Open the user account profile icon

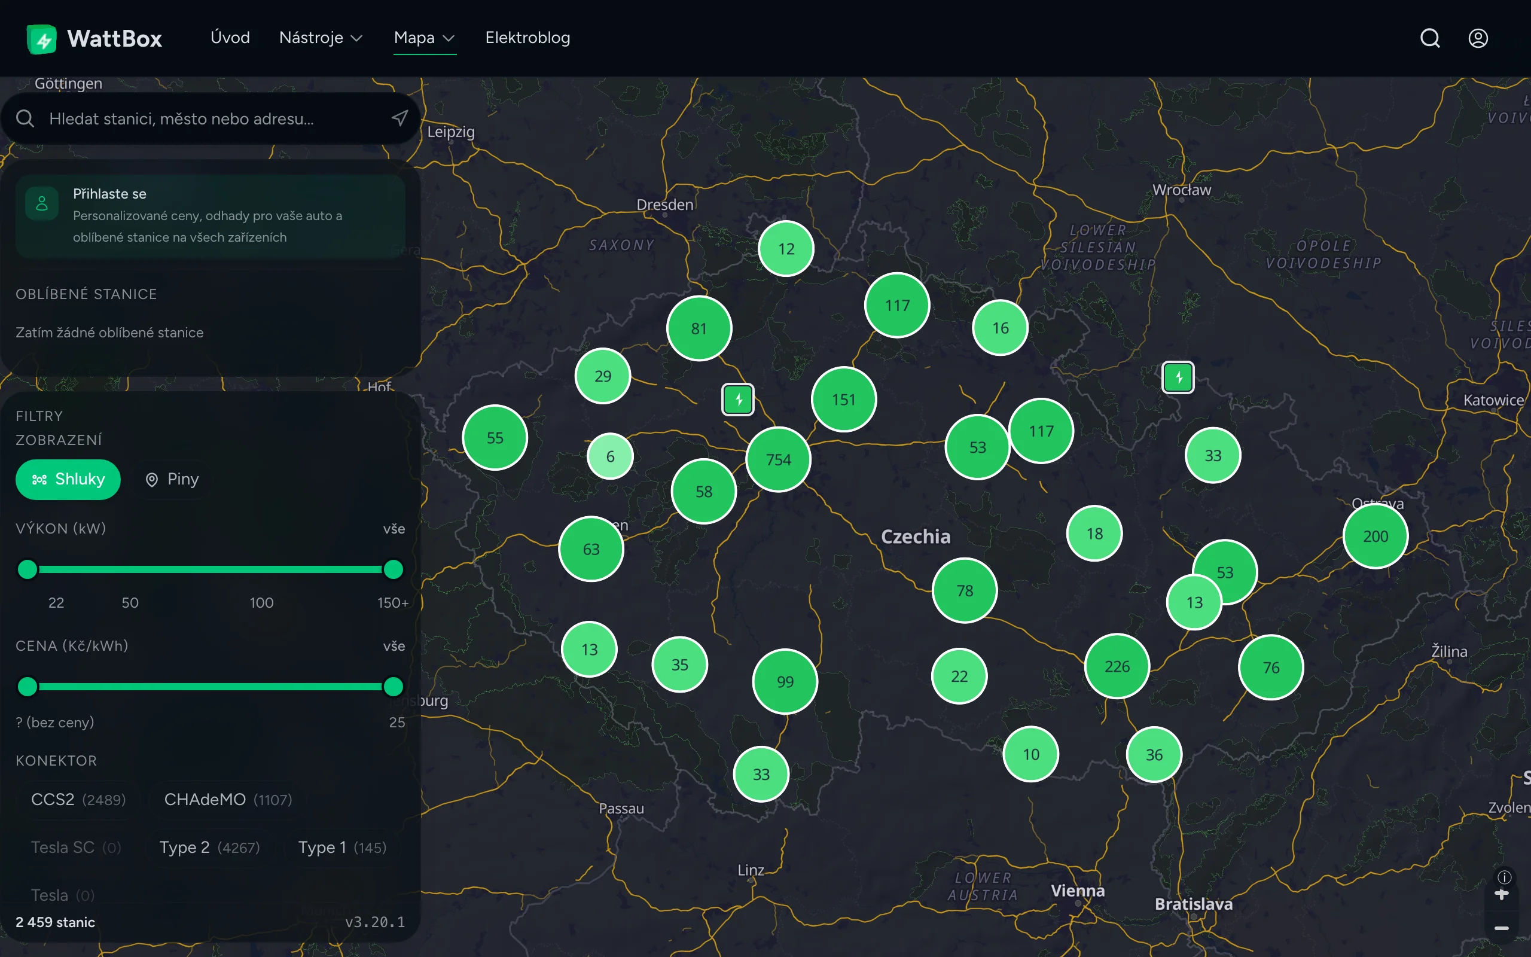click(x=1477, y=39)
